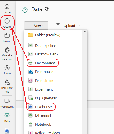
Task: Open Browse in the sidebar
Action: (7, 38)
